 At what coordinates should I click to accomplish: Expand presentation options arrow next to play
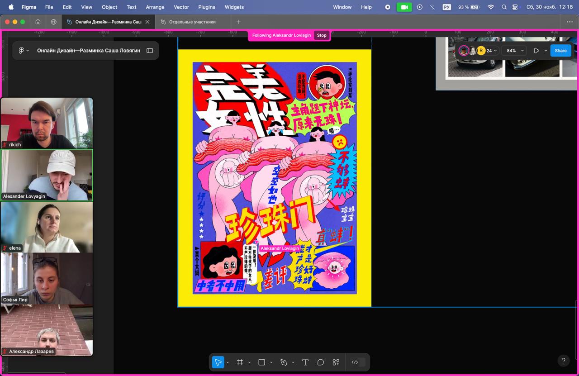[546, 51]
